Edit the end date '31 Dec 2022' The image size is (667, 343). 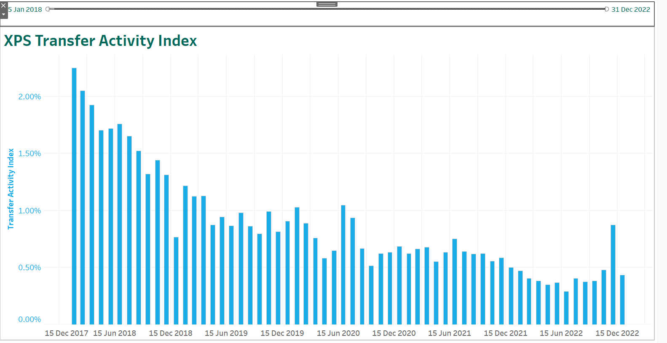point(631,9)
